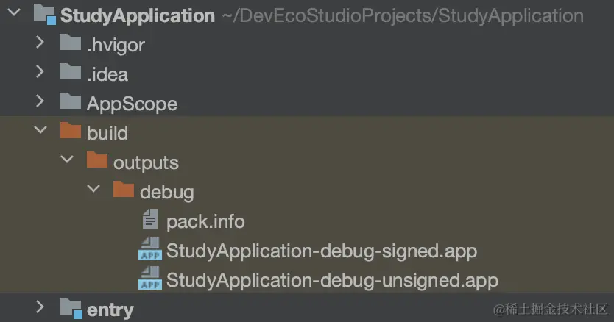
Task: Expand the entry module arrow
Action: click(40, 309)
